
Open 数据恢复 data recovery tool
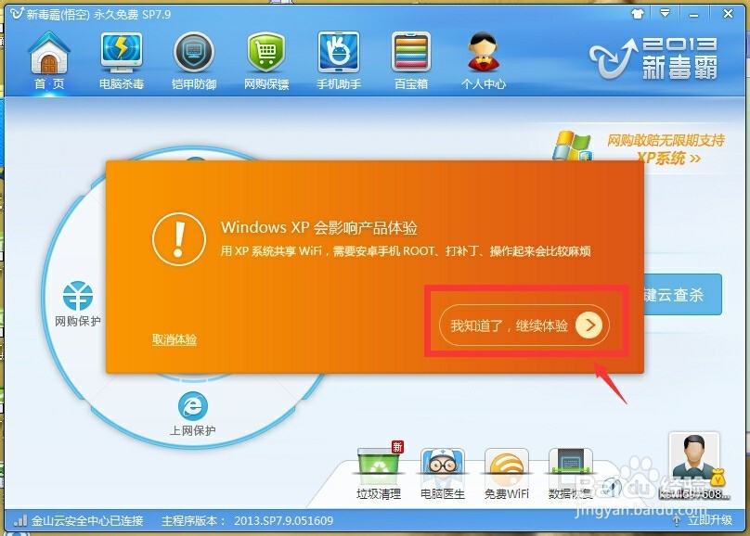[x=569, y=468]
